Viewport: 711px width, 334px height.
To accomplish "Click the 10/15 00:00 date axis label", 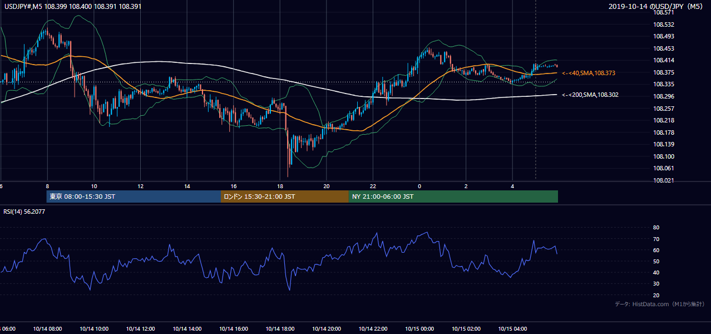I will tap(419, 329).
